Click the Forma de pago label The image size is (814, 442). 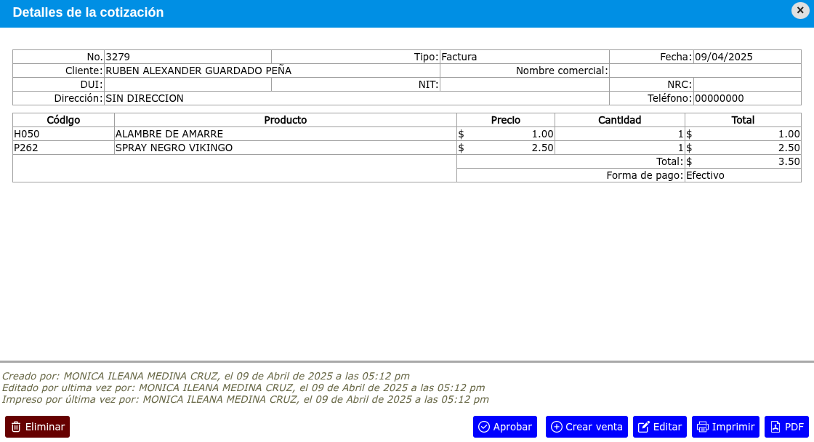coord(645,175)
